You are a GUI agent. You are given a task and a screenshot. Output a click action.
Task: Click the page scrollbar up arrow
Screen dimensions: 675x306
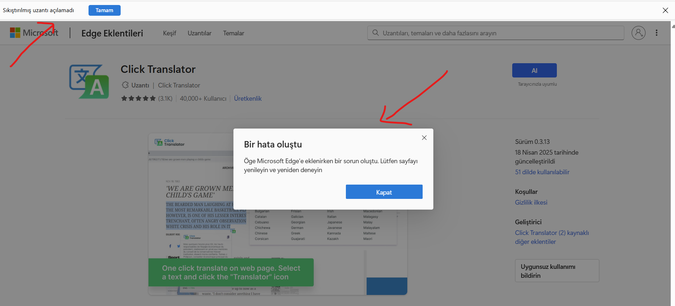pos(673,26)
